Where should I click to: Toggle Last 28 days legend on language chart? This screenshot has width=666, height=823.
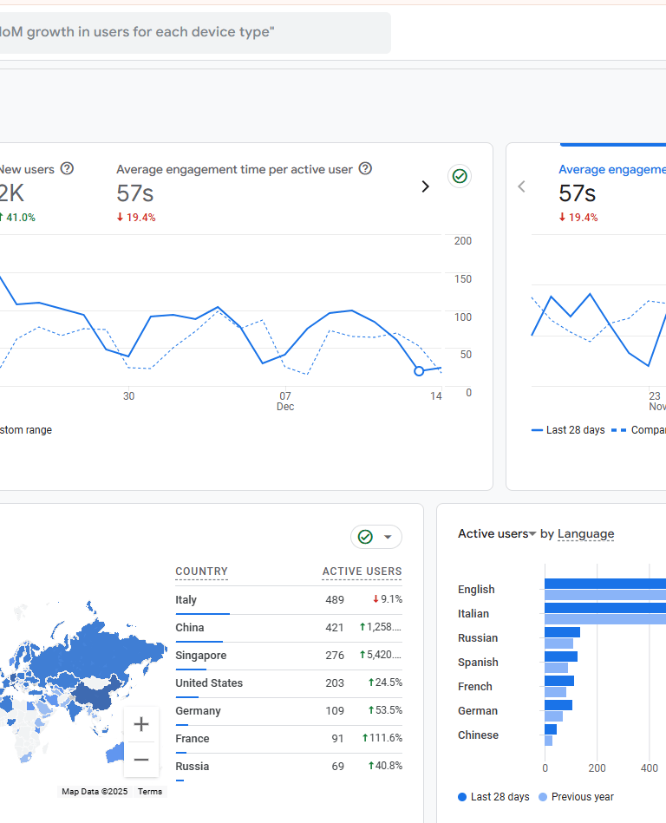pos(493,797)
